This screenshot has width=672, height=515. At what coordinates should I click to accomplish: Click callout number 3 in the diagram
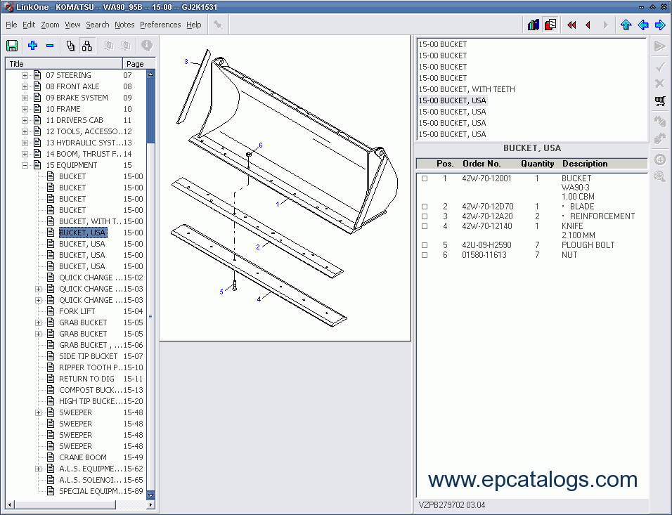186,62
